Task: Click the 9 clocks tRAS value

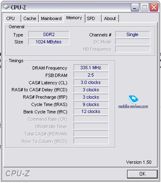Action: coord(91,104)
